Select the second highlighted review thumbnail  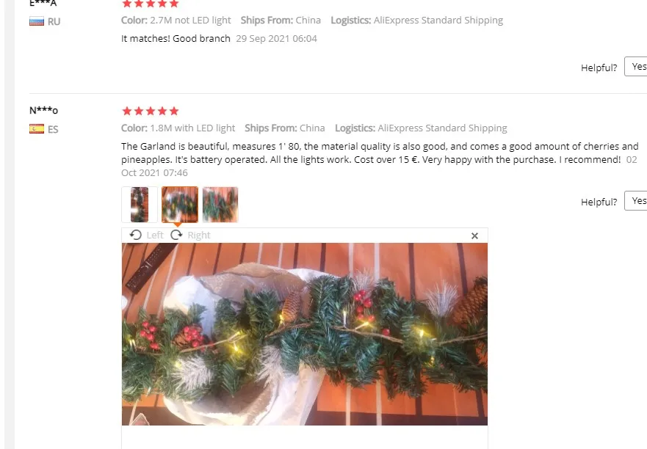click(180, 205)
